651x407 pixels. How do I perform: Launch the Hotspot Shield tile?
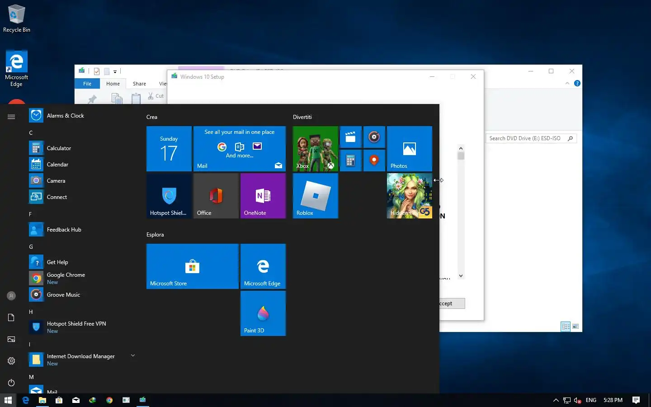pyautogui.click(x=169, y=196)
